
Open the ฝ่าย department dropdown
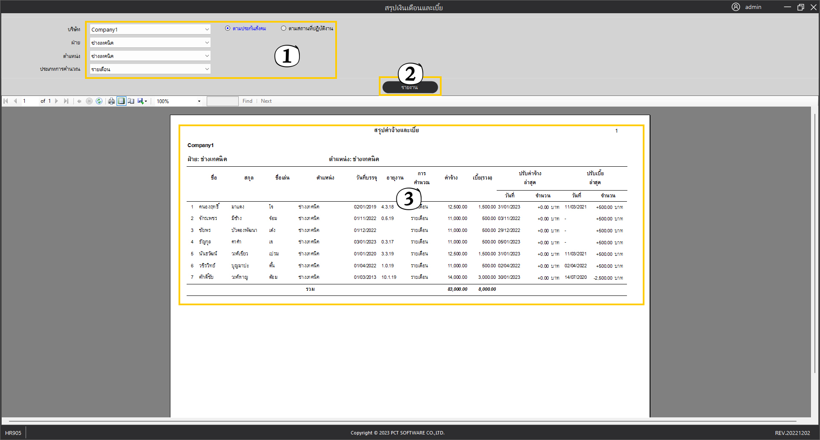click(x=207, y=43)
